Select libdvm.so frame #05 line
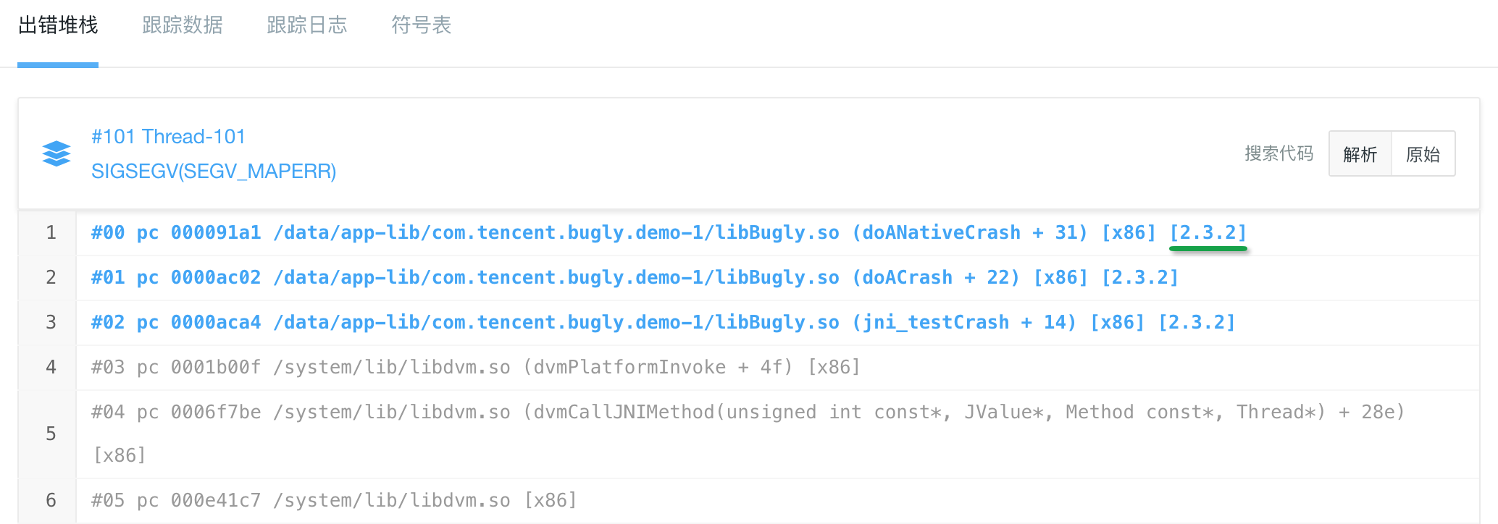The width and height of the screenshot is (1498, 524). click(333, 501)
